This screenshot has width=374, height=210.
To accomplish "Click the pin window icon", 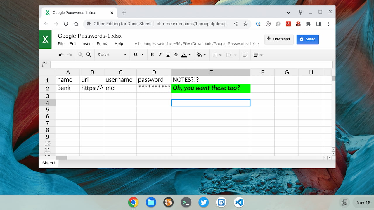I will coord(300,12).
